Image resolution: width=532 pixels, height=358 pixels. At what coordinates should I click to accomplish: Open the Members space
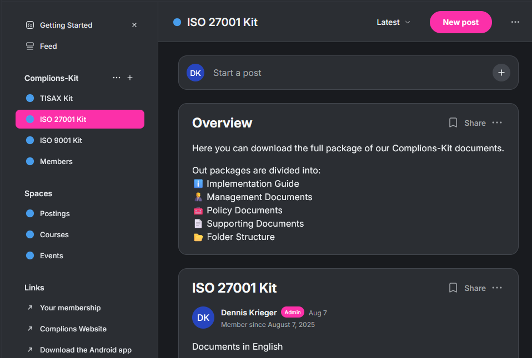(x=56, y=161)
